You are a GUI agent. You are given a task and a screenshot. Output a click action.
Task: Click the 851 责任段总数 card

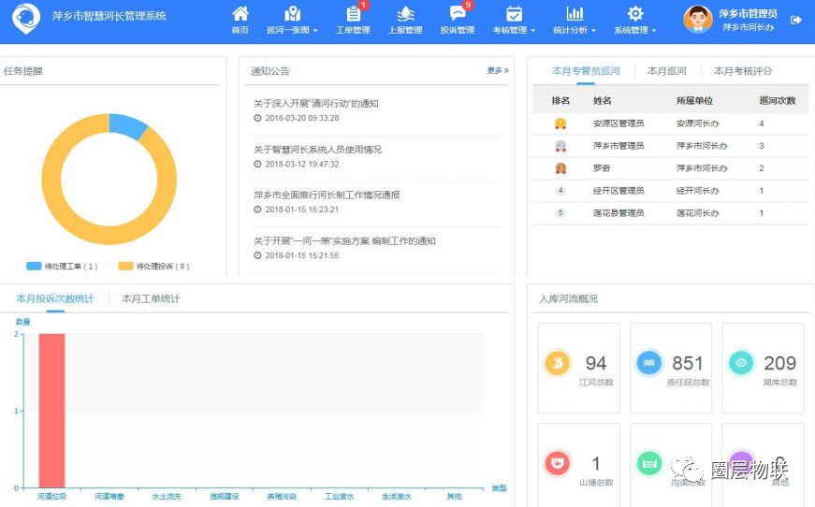coord(671,368)
